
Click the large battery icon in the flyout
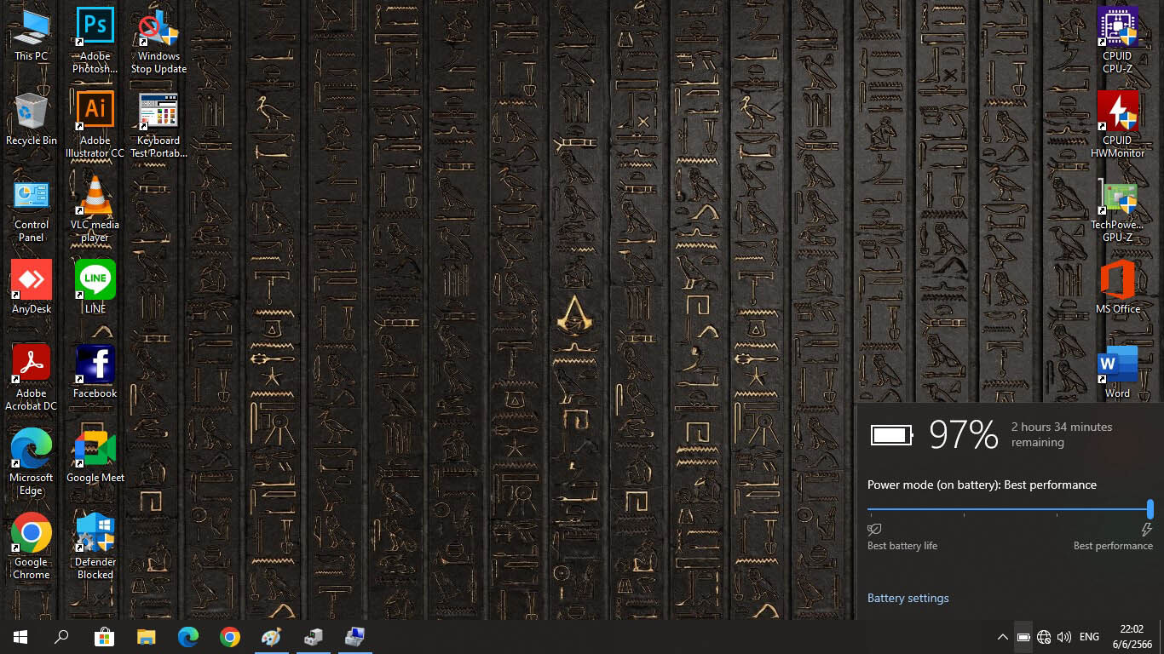(x=891, y=435)
